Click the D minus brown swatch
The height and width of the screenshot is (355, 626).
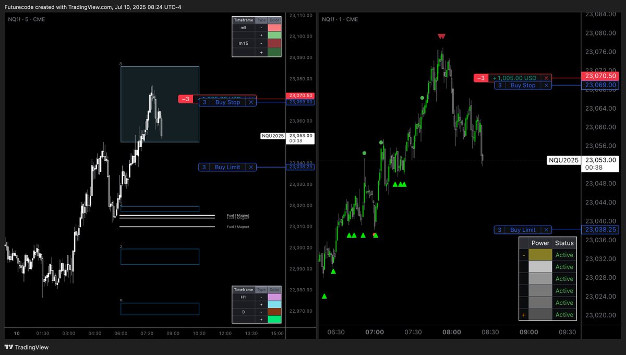click(274, 311)
